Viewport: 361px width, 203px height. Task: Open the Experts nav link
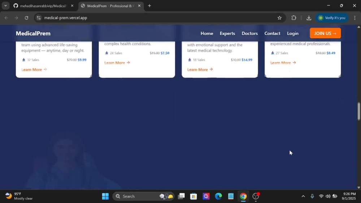227,33
